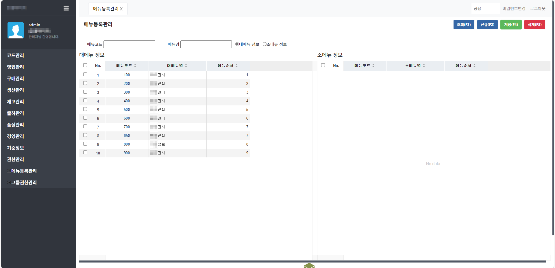This screenshot has width=555, height=268.
Task: Sort by 메뉴코드 in 소메뉴 table
Action: coord(373,66)
